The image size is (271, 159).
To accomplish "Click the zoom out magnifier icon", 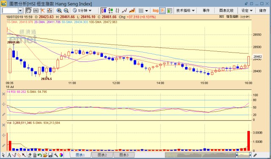I will (x=66, y=11).
